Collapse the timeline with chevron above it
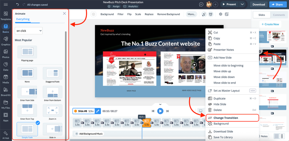 point(160,105)
